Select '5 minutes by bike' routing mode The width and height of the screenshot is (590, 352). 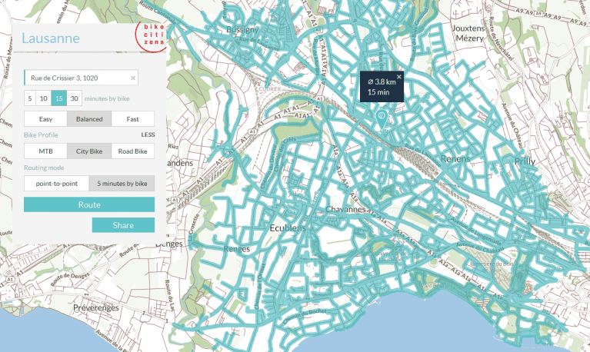pos(122,184)
